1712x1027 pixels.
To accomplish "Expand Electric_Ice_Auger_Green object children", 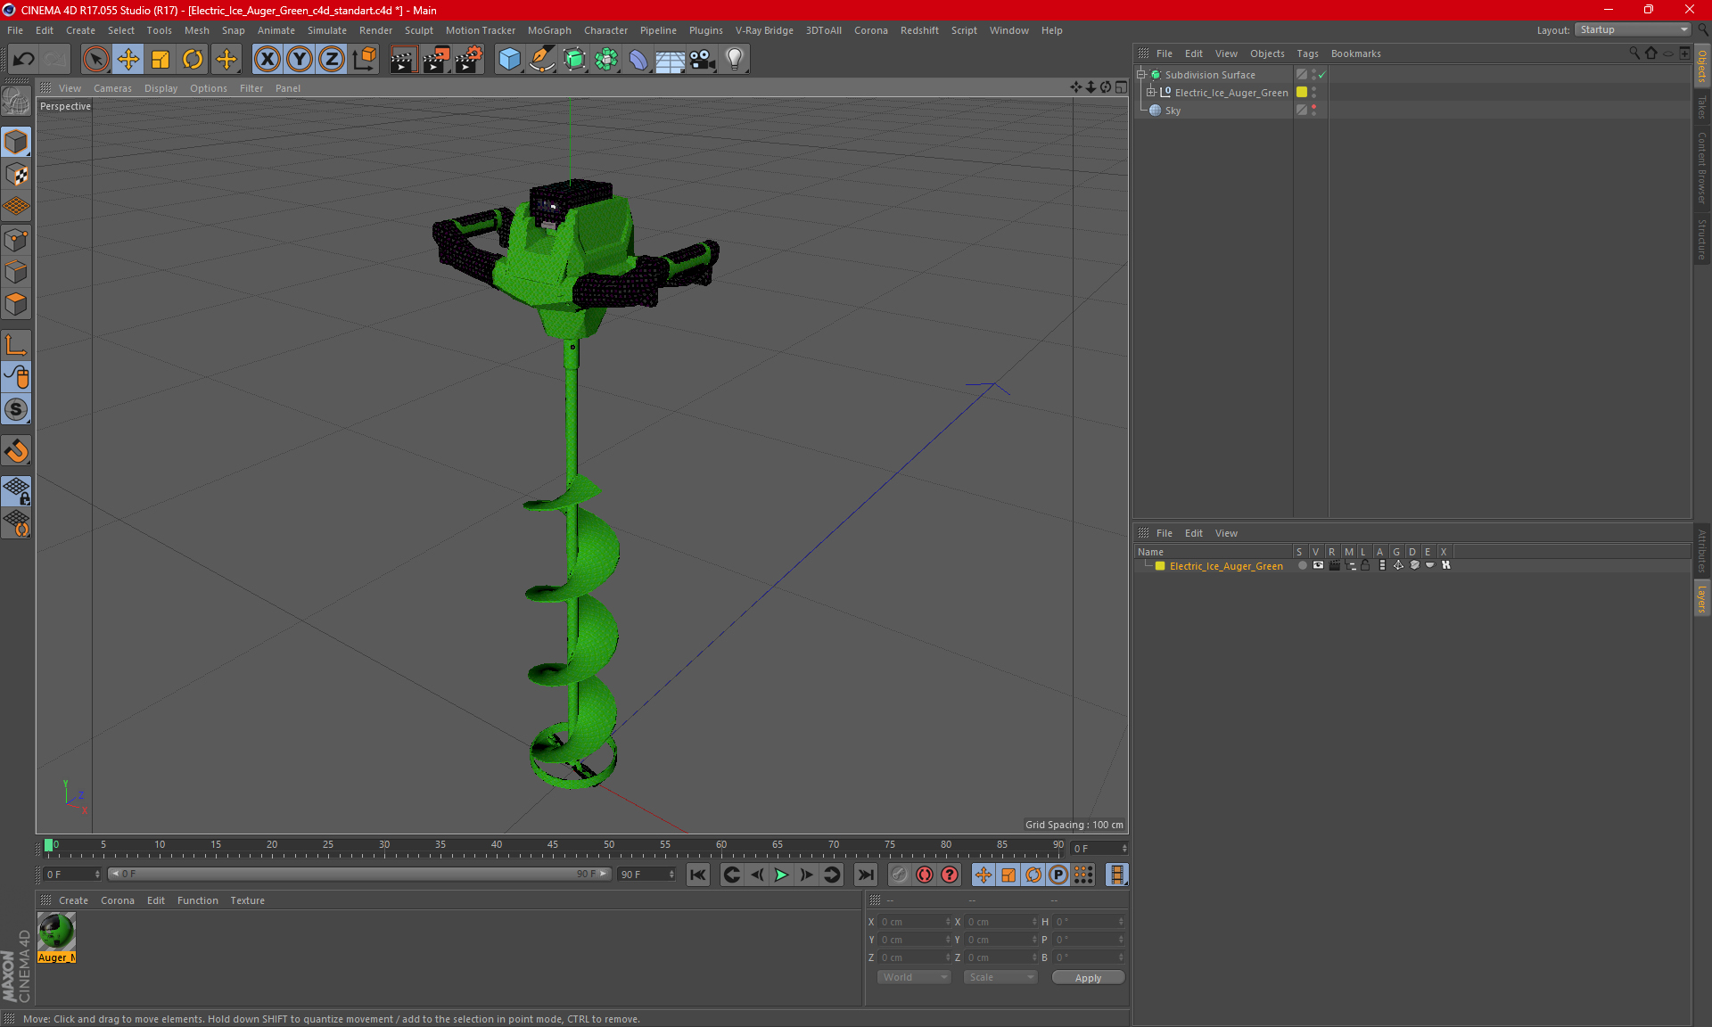I will point(1150,93).
